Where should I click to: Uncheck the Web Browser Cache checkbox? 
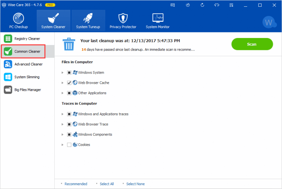pos(69,83)
